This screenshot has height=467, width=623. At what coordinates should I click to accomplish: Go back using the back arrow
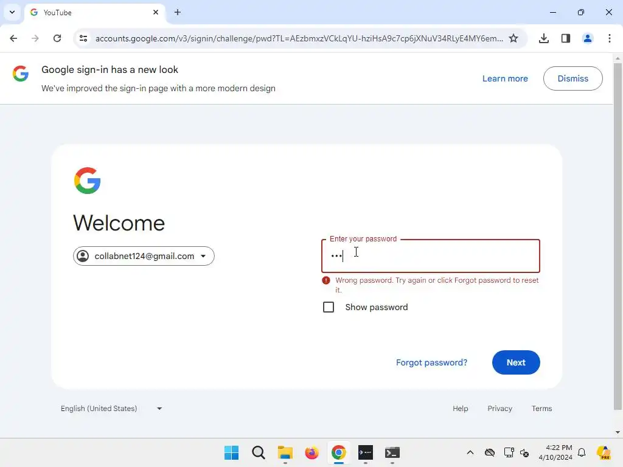[13, 38]
